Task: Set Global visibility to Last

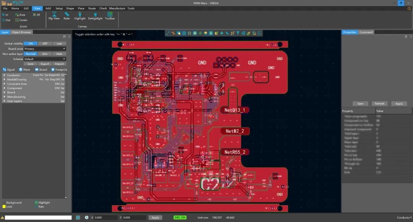Action: (59, 44)
